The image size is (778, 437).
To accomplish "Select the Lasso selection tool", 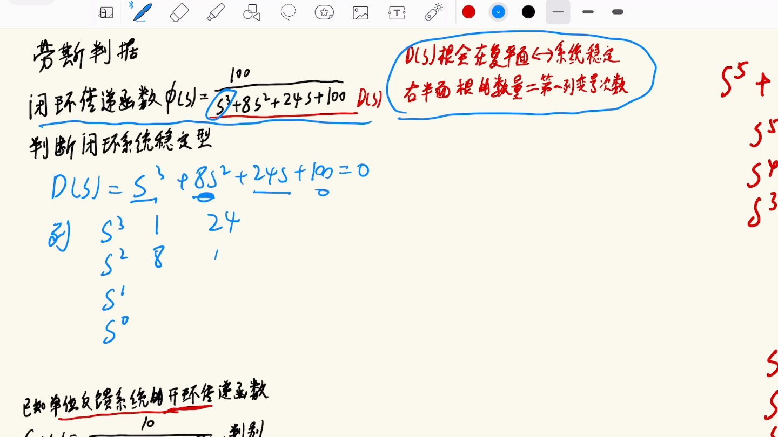I will (x=288, y=12).
